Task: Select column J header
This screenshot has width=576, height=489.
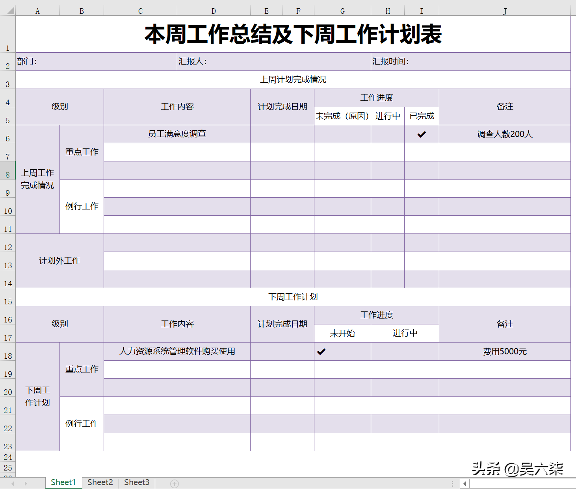Action: point(505,11)
